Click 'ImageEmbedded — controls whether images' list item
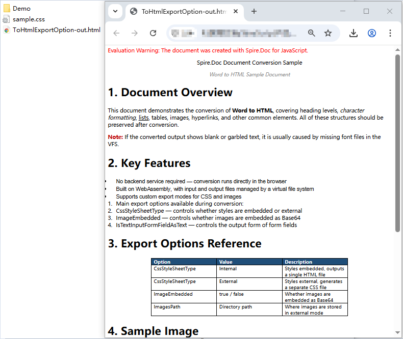 coord(208,218)
